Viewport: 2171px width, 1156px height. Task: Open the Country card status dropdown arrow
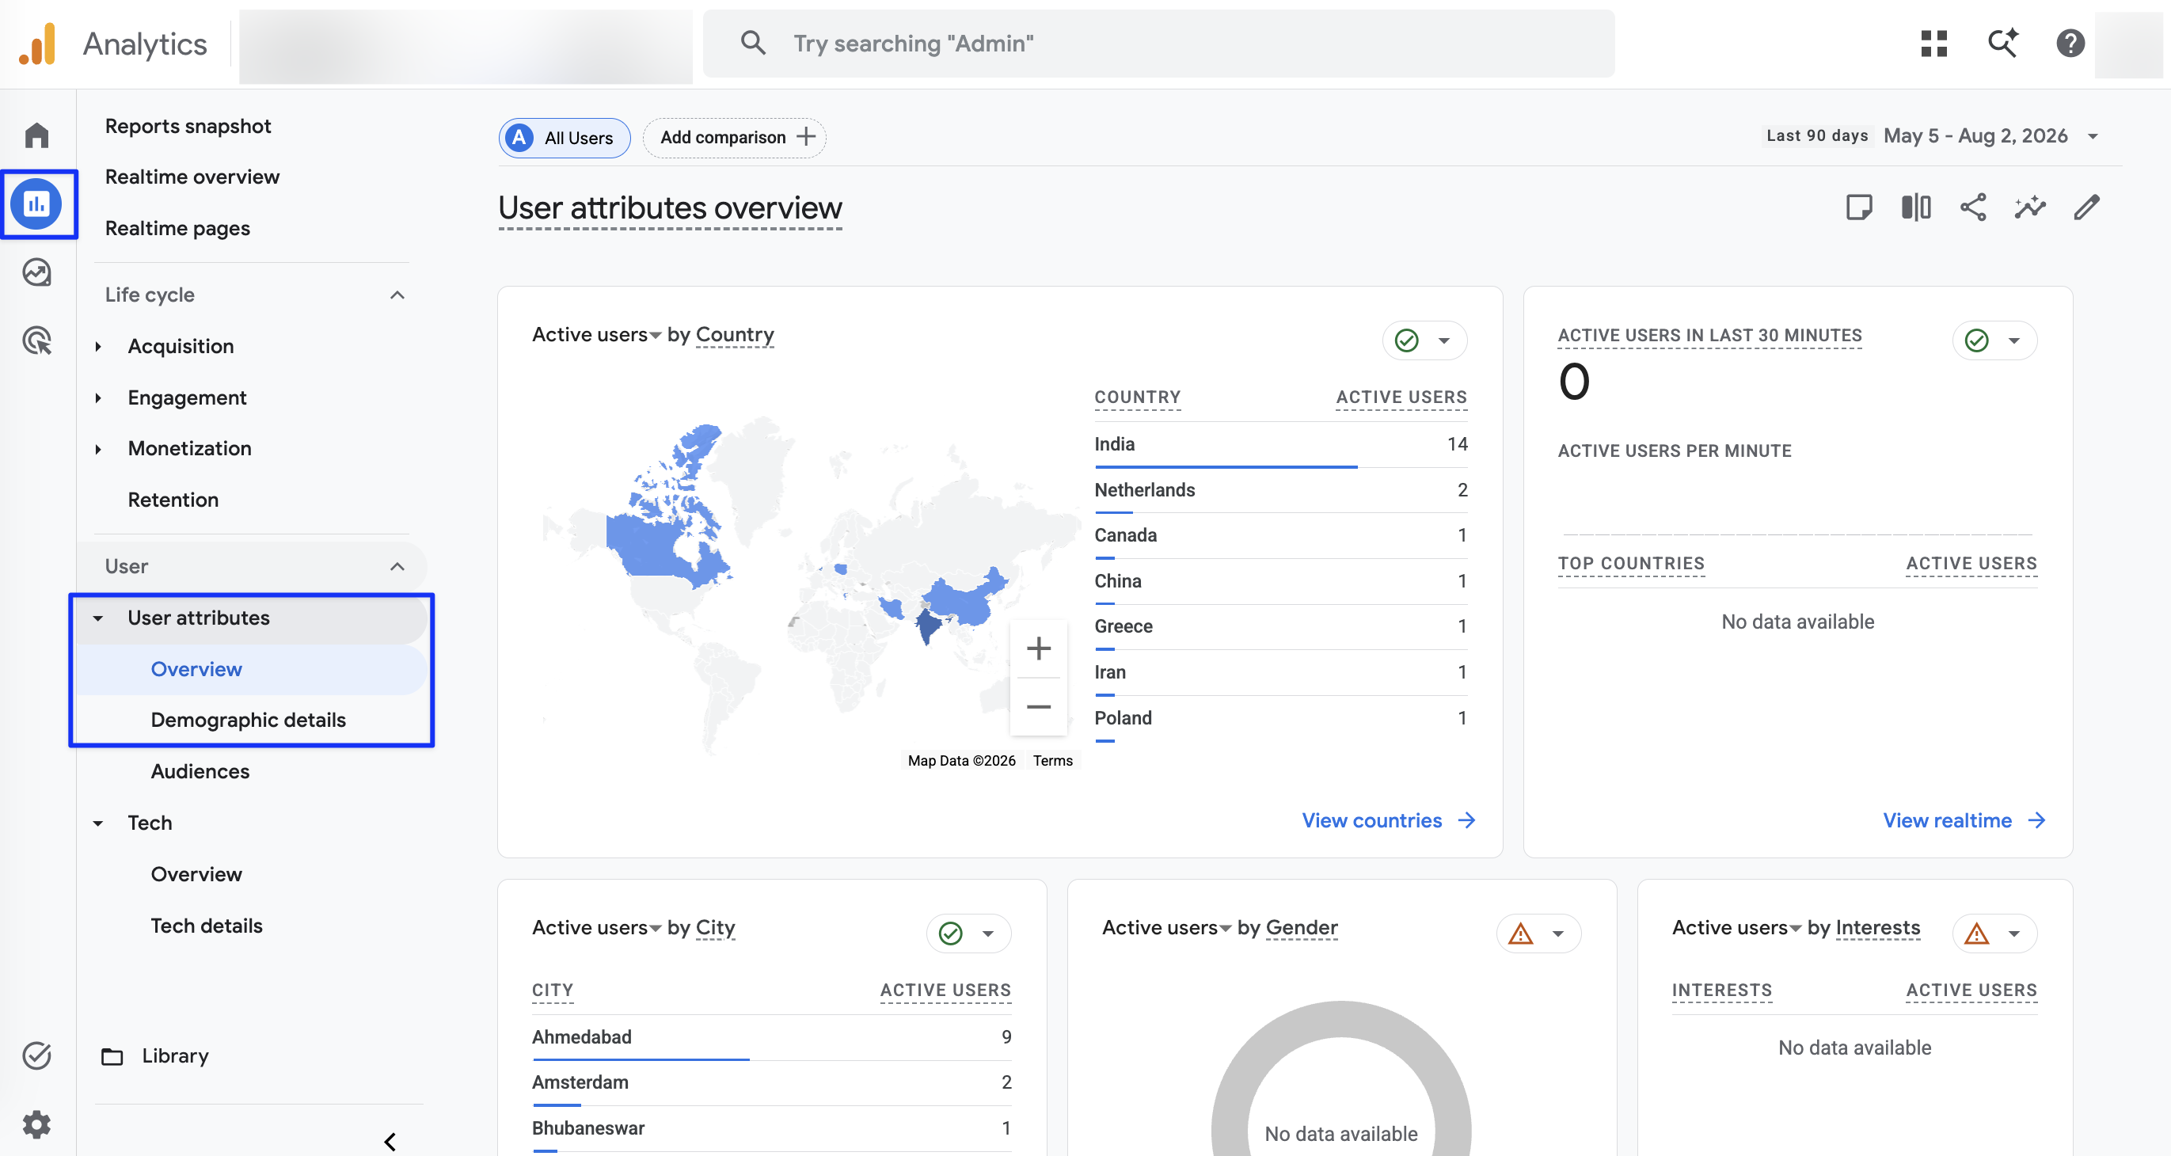click(x=1443, y=340)
